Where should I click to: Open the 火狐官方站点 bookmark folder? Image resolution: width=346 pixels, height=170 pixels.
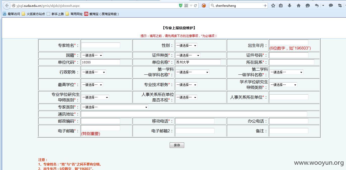pyautogui.click(x=33, y=14)
